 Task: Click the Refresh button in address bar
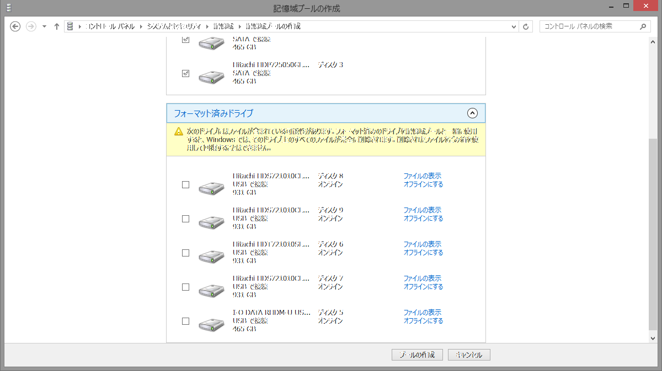pos(526,26)
